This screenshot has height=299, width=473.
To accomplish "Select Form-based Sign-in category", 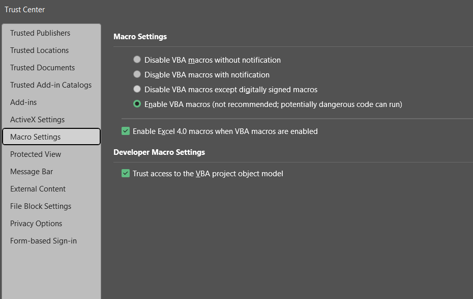I will click(43, 241).
